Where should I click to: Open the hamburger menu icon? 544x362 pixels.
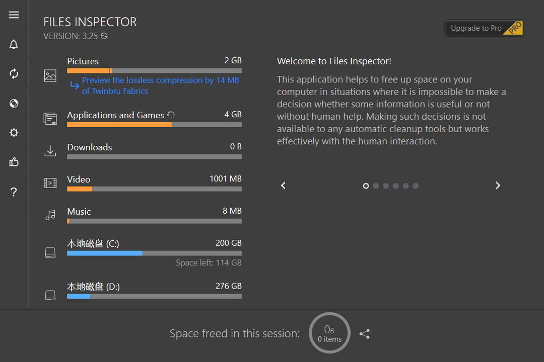[14, 15]
